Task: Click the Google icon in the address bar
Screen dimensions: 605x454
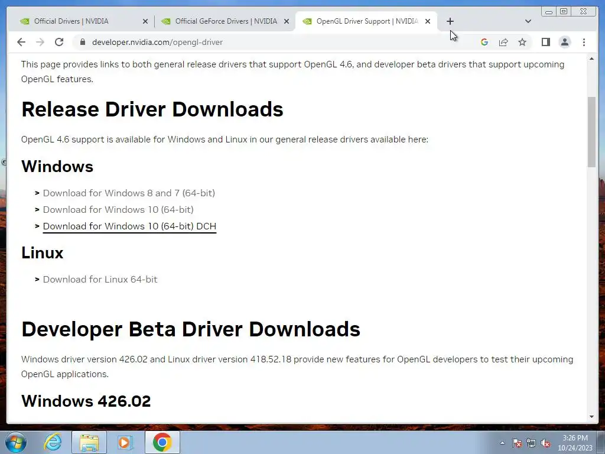Action: (x=484, y=42)
